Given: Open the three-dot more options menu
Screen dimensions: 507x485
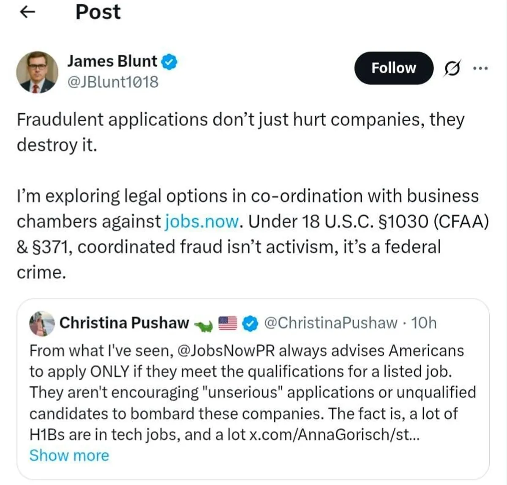Looking at the screenshot, I should [480, 68].
